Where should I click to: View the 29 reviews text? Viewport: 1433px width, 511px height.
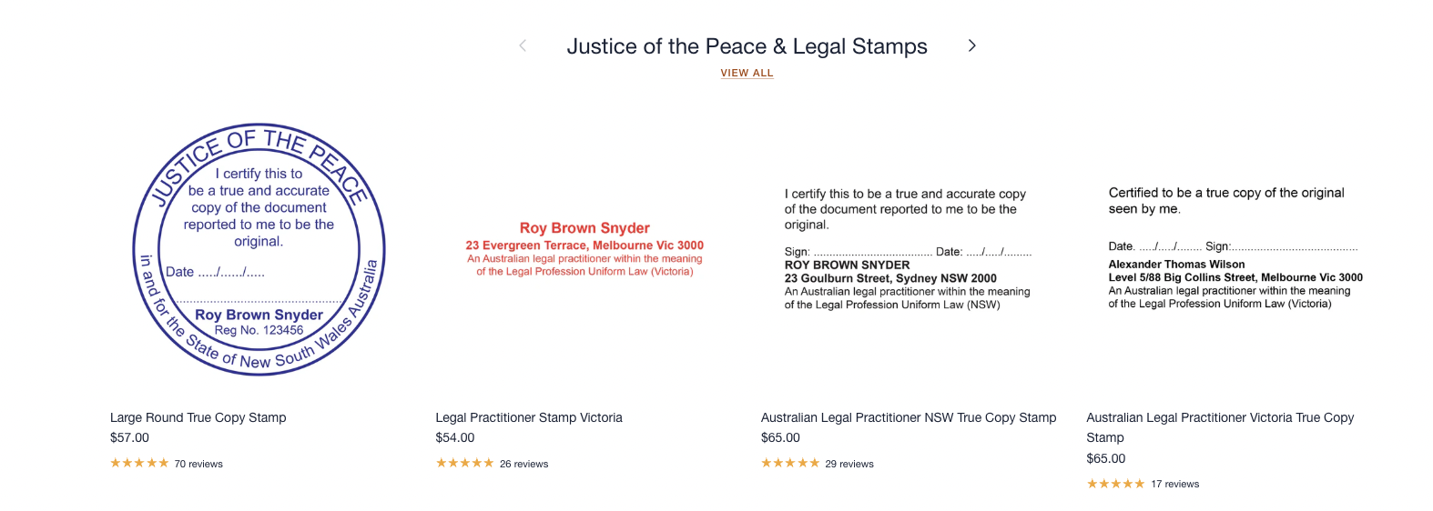click(849, 464)
